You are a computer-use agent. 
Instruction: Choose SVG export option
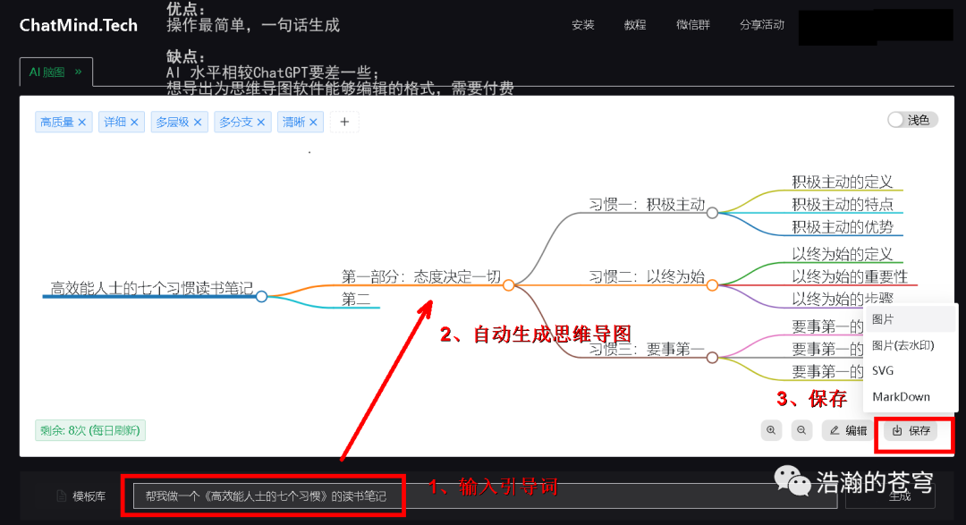[x=912, y=370]
